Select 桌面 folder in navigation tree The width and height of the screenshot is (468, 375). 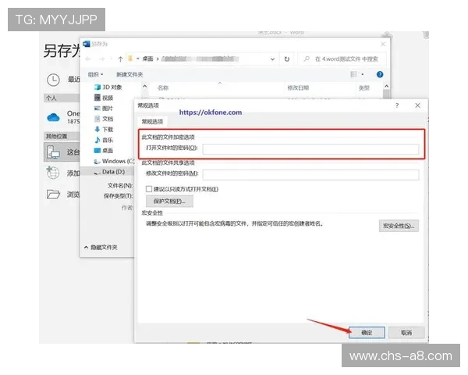[104, 151]
